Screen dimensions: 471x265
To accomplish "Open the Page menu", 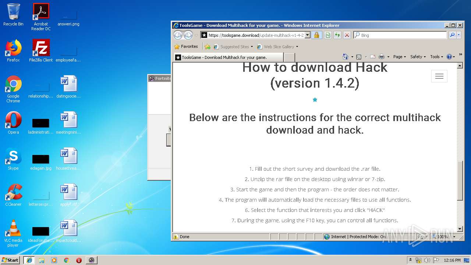I will [x=399, y=57].
